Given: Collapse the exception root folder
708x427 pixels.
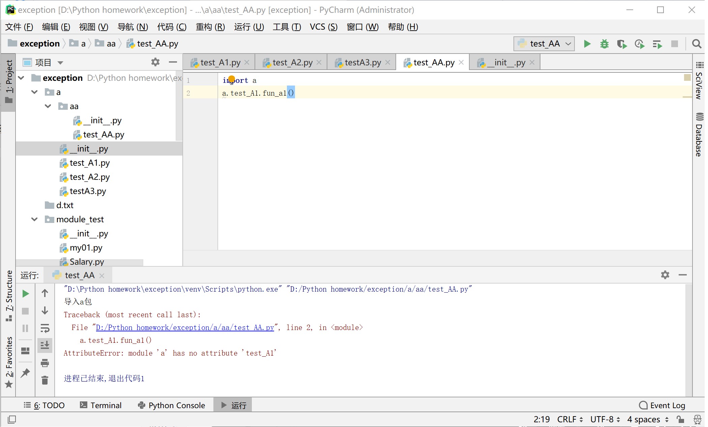Looking at the screenshot, I should pos(21,78).
